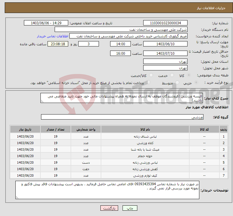Image resolution: width=233 pixels, height=216 pixels.
Task: Select the لباس شنای زنانه row
Action: [x=119, y=136]
